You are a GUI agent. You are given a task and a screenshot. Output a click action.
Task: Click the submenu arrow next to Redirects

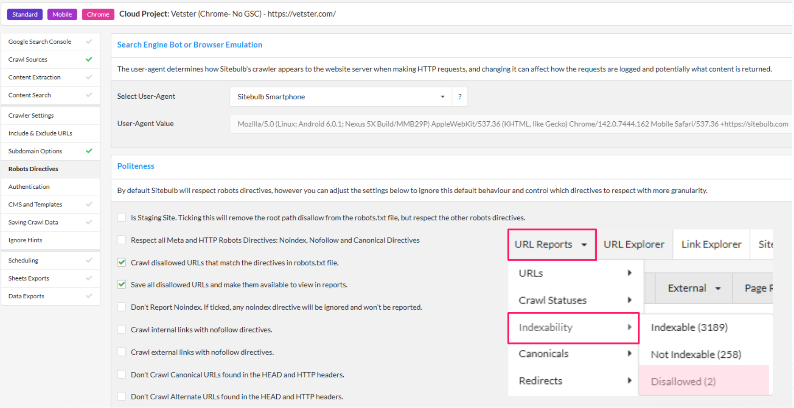click(x=630, y=380)
